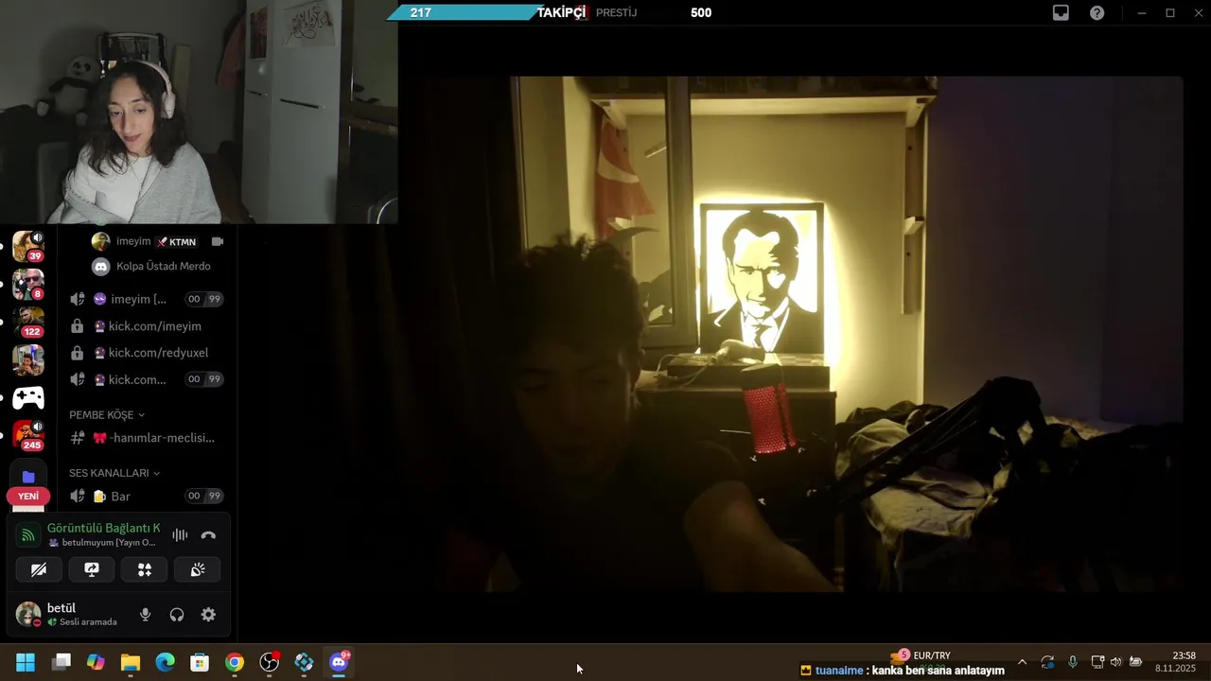Open the Windows Start menu
1211x681 pixels.
coord(26,662)
